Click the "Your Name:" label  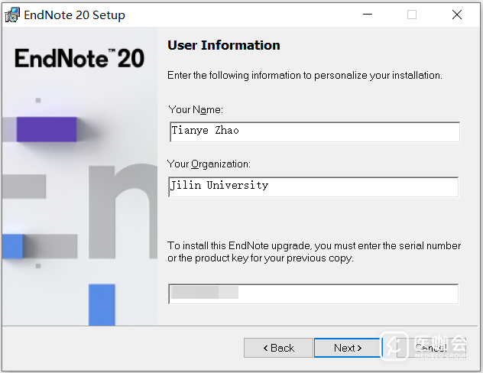pyautogui.click(x=196, y=109)
